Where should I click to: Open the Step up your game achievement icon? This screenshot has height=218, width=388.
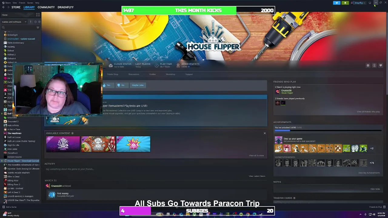pos(278,140)
